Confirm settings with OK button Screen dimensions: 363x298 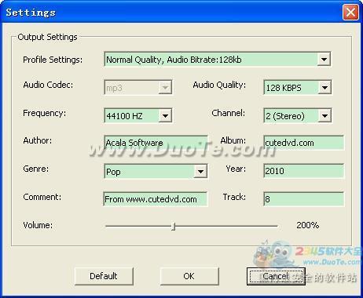click(x=189, y=276)
